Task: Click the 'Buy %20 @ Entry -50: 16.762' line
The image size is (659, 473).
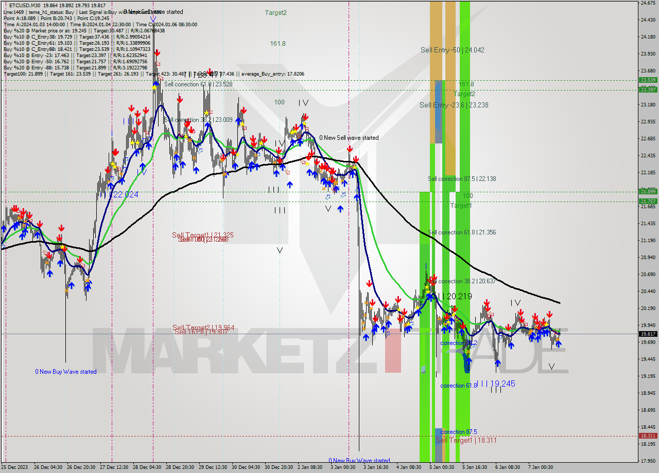Action: click(75, 61)
